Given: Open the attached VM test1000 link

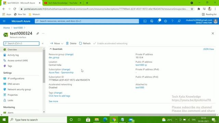Looking at the screenshot, I should [x=140, y=87].
